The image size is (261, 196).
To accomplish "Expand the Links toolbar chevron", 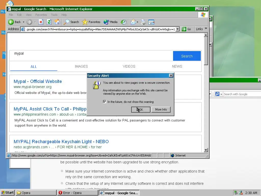I will (x=206, y=28).
